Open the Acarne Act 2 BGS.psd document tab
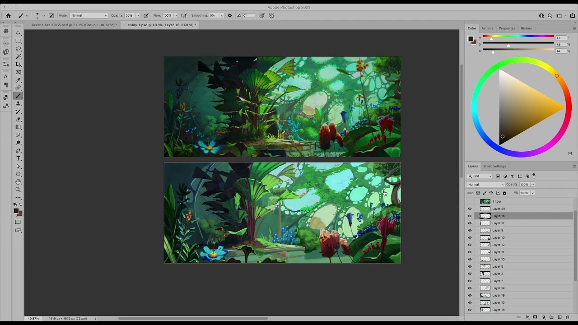 (x=74, y=25)
